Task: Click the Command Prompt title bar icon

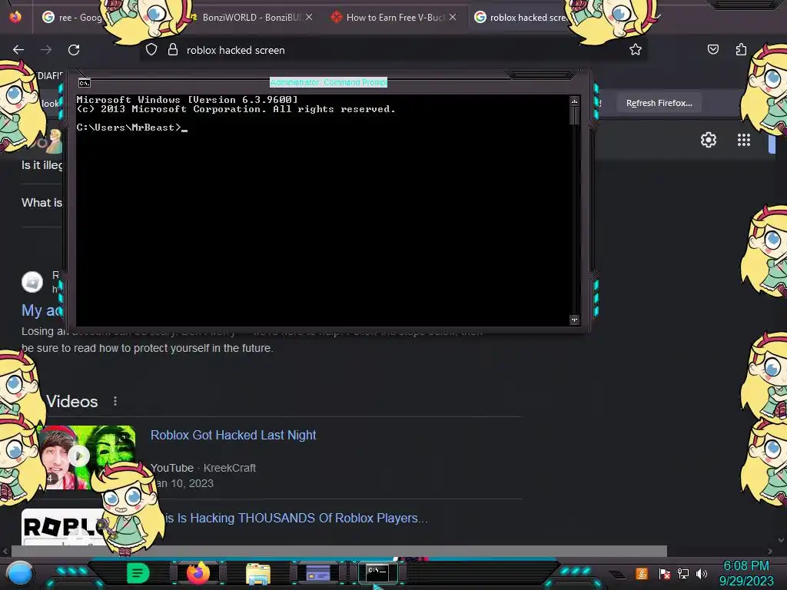Action: coord(85,83)
